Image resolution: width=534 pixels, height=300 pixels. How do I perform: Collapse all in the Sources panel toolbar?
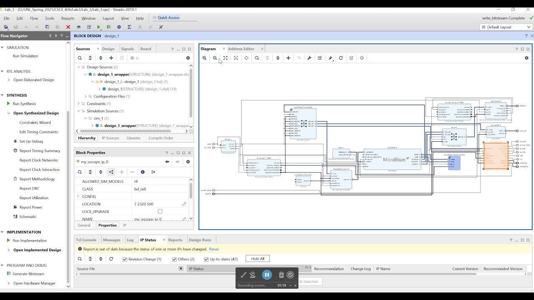pyautogui.click(x=90, y=58)
